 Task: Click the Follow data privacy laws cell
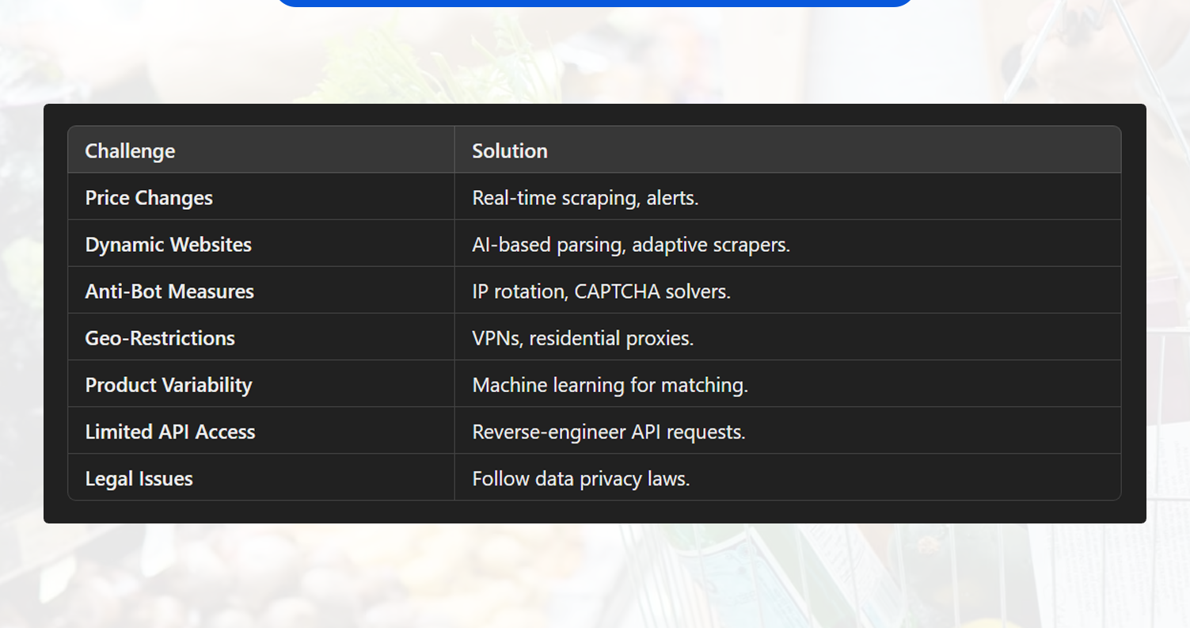click(x=580, y=478)
